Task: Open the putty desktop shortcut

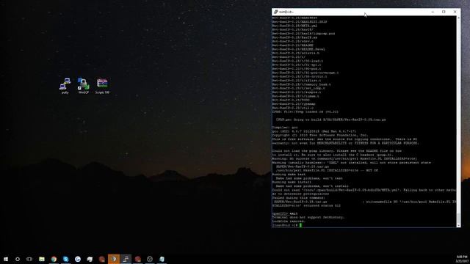Action: pyautogui.click(x=65, y=86)
